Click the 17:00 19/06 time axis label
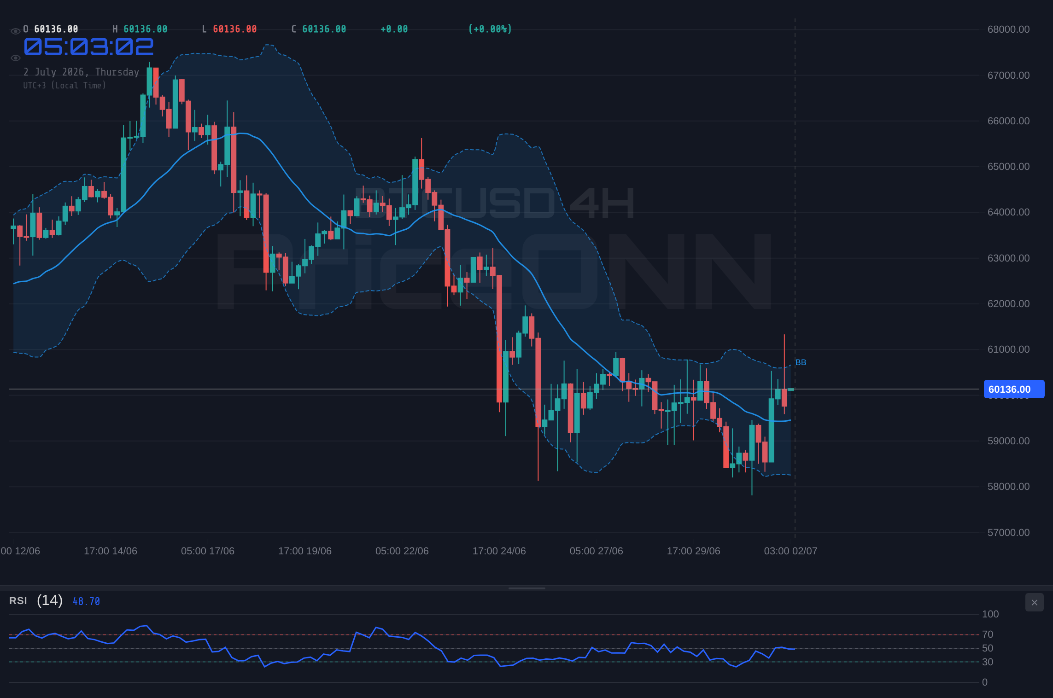Screen dimensions: 1053x698 (x=305, y=551)
